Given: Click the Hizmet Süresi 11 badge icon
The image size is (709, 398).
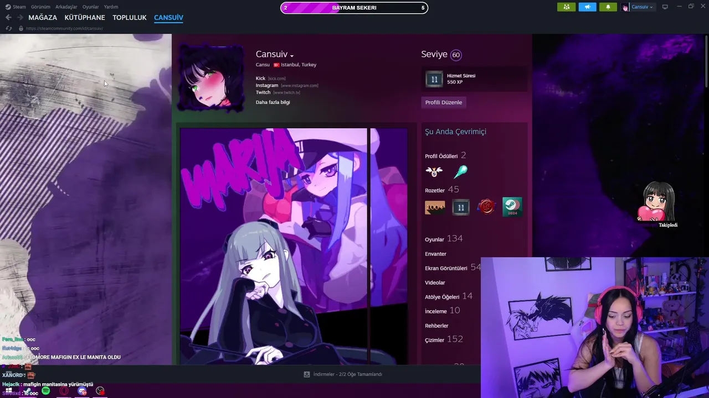Looking at the screenshot, I should click(434, 79).
